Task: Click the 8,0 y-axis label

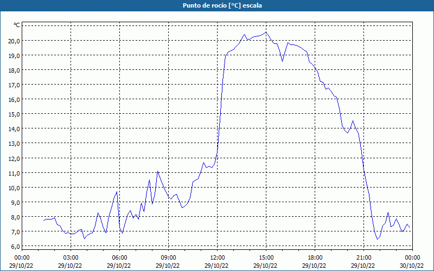Action: [x=15, y=217]
